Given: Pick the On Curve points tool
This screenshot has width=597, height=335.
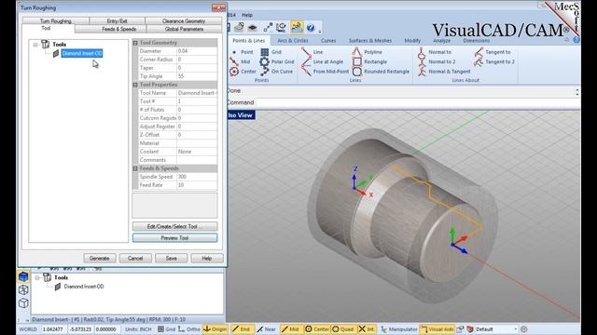Looking at the screenshot, I should pos(276,72).
